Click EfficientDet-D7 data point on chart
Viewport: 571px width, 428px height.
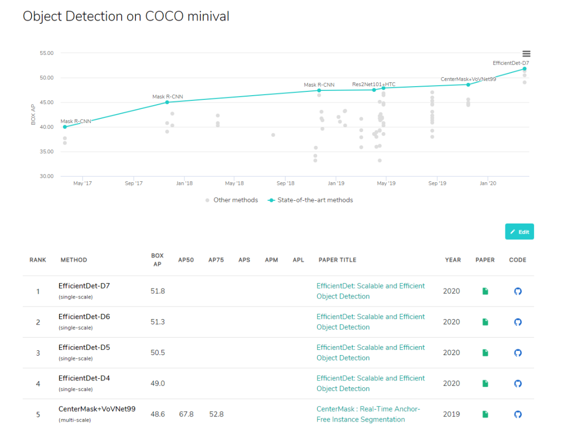tap(524, 69)
